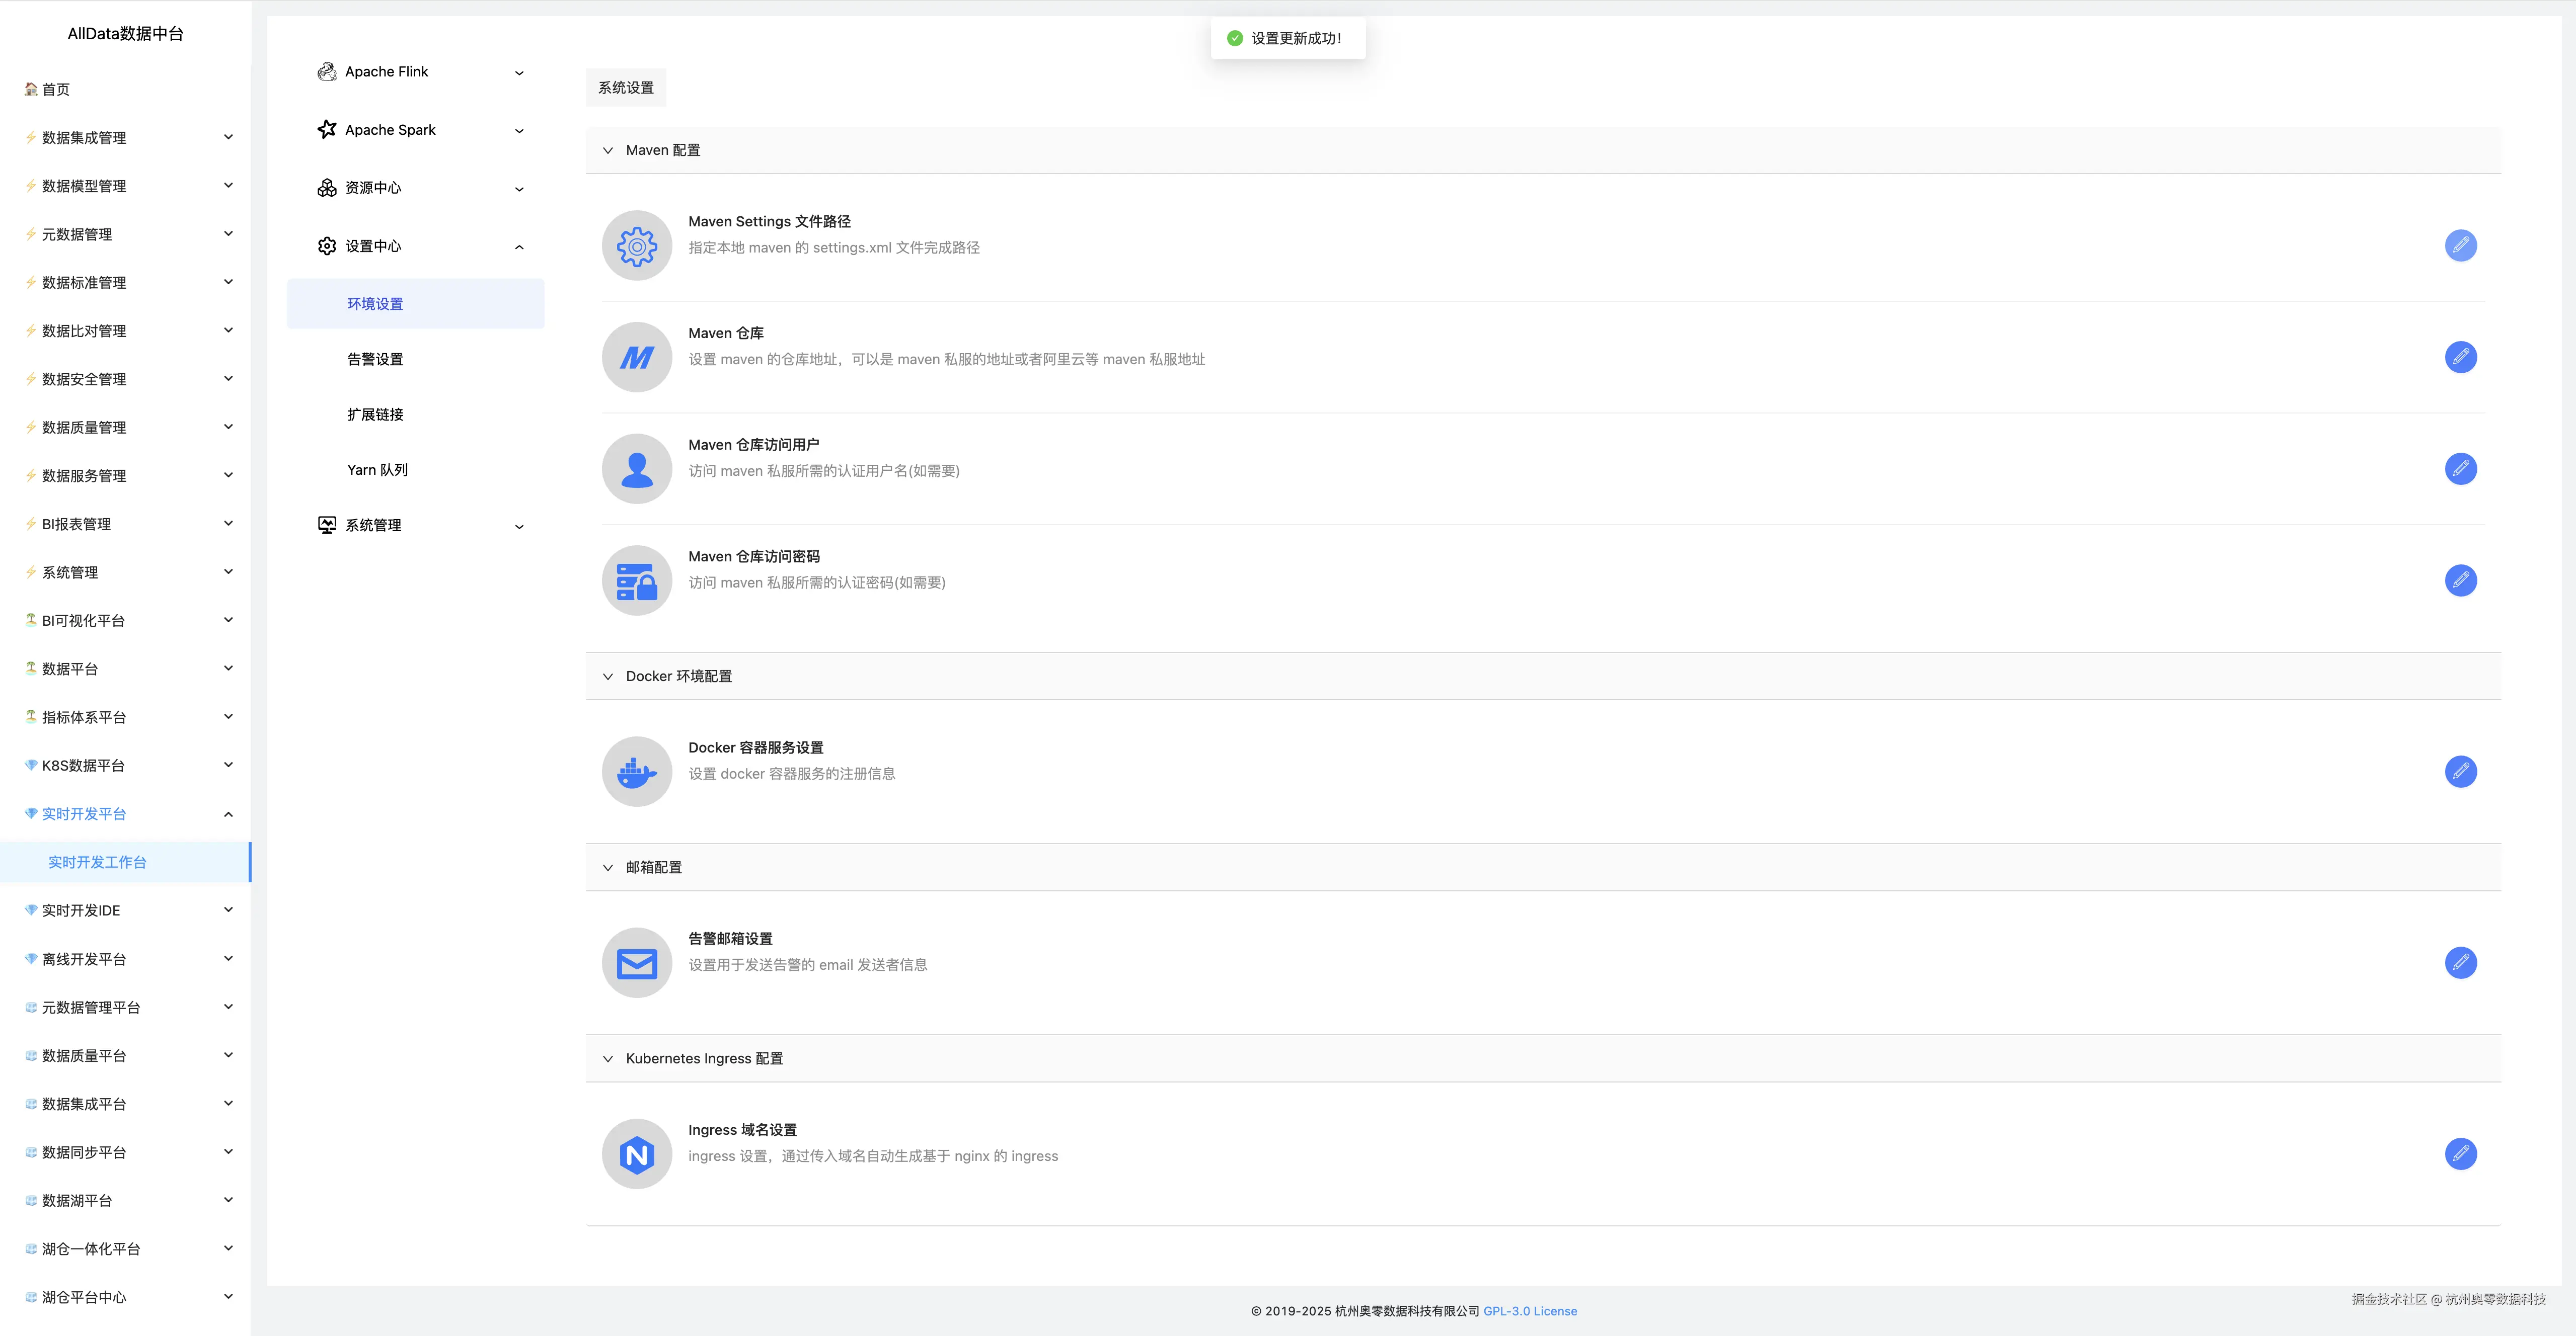
Task: Open the GPL-3.0 License link
Action: [x=1529, y=1311]
